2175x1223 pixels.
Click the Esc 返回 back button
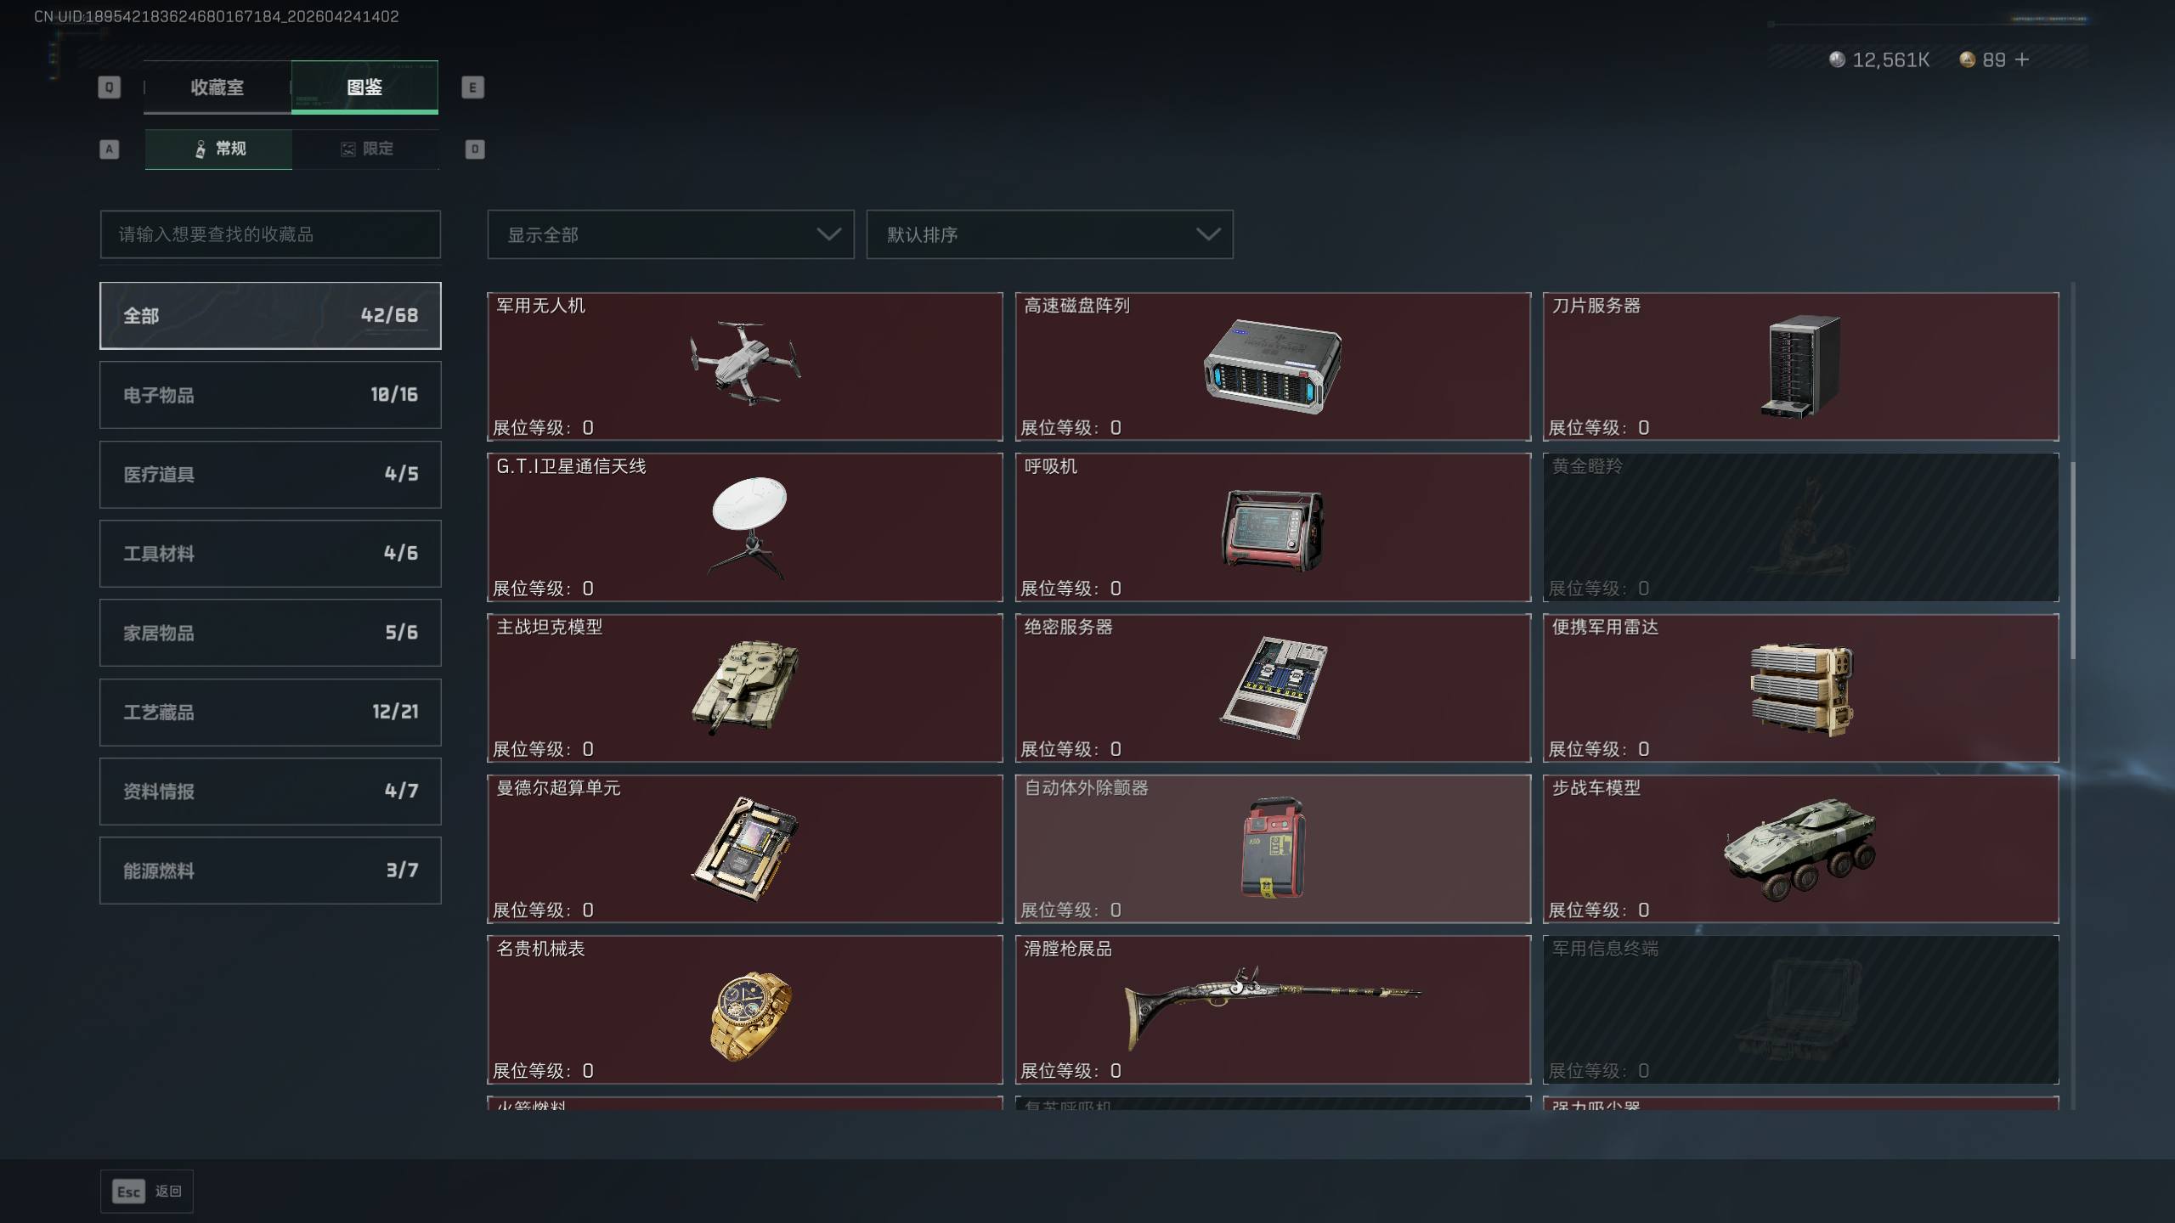click(147, 1192)
